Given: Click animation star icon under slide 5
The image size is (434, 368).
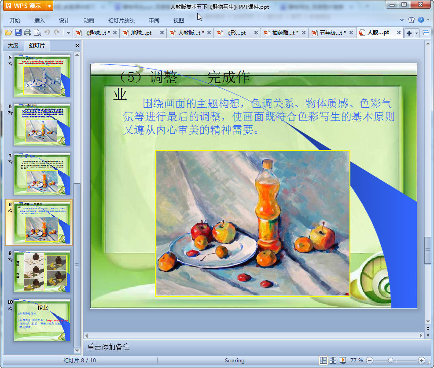Looking at the screenshot, I should pyautogui.click(x=10, y=64).
